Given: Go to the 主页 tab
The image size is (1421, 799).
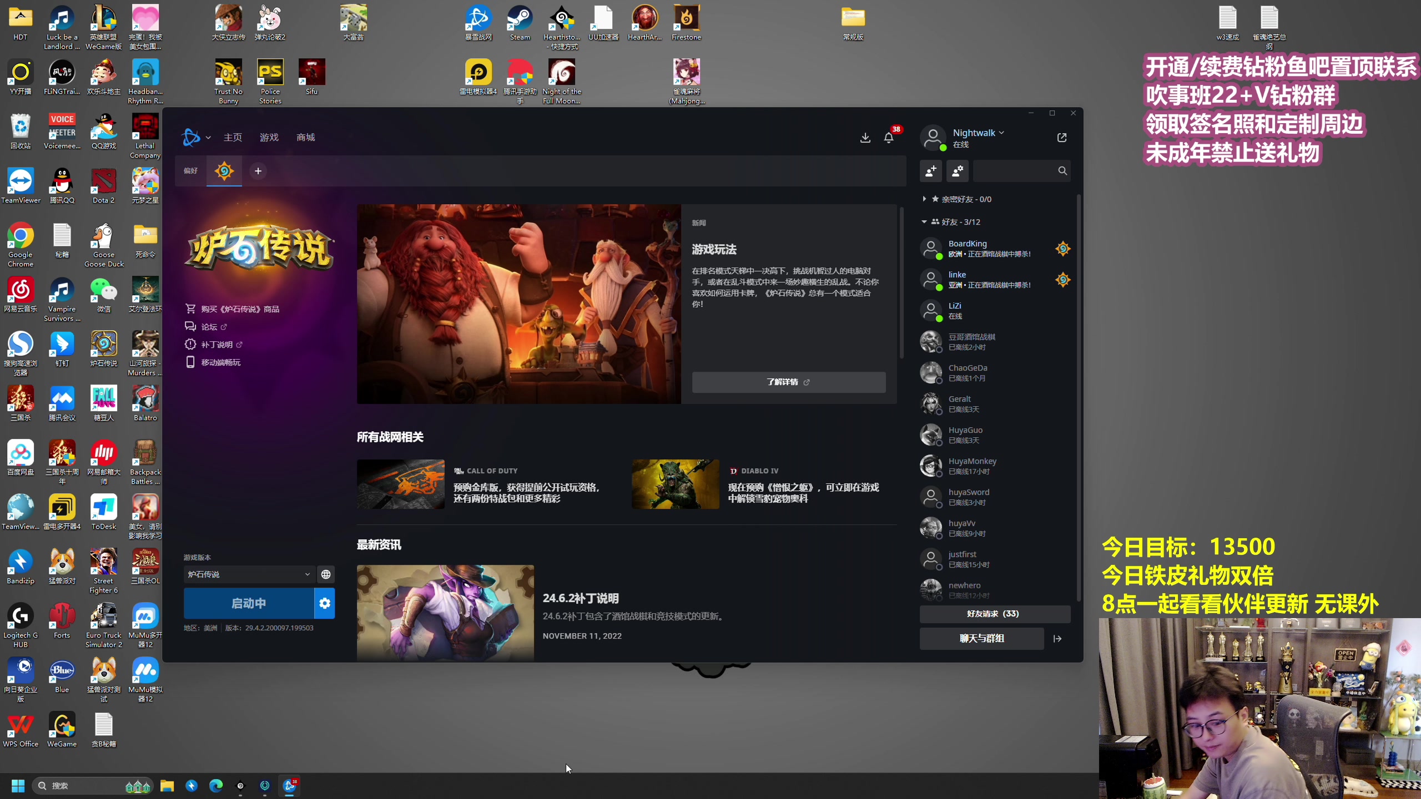Looking at the screenshot, I should coord(233,138).
